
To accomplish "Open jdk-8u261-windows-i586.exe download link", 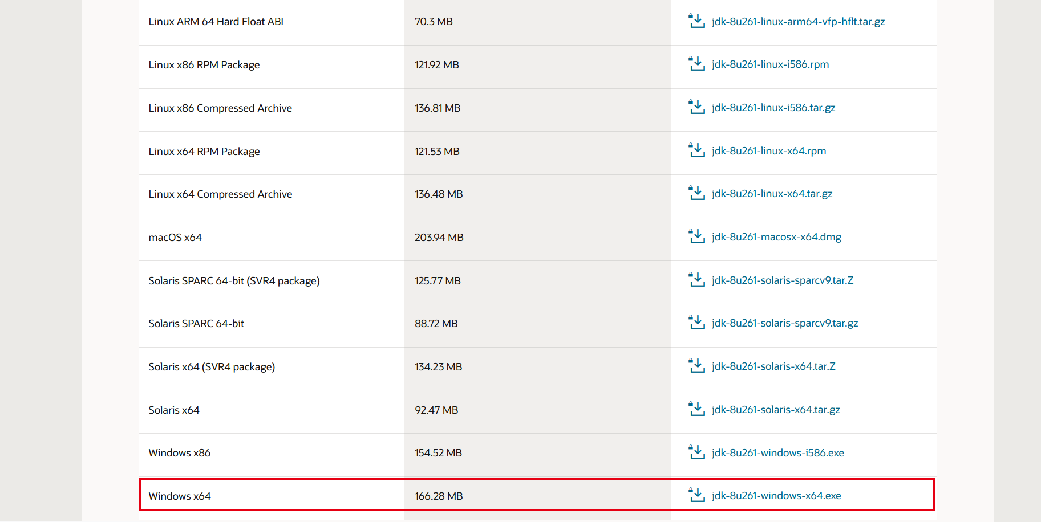I will coord(777,453).
